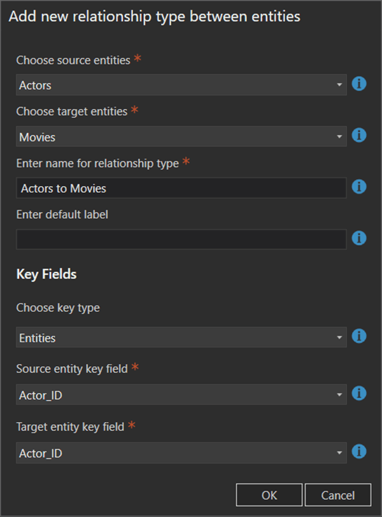Image resolution: width=382 pixels, height=517 pixels.
Task: Click info icon next to default label field
Action: click(x=359, y=238)
